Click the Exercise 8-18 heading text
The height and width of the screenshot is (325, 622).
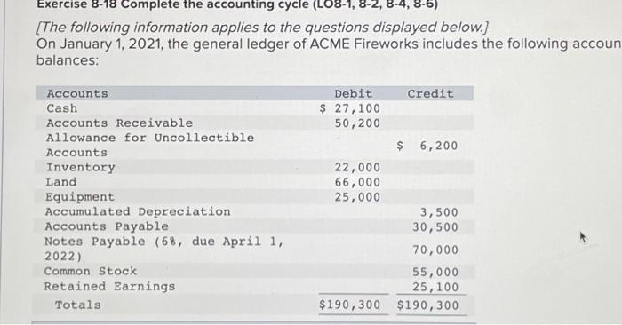[x=237, y=4]
